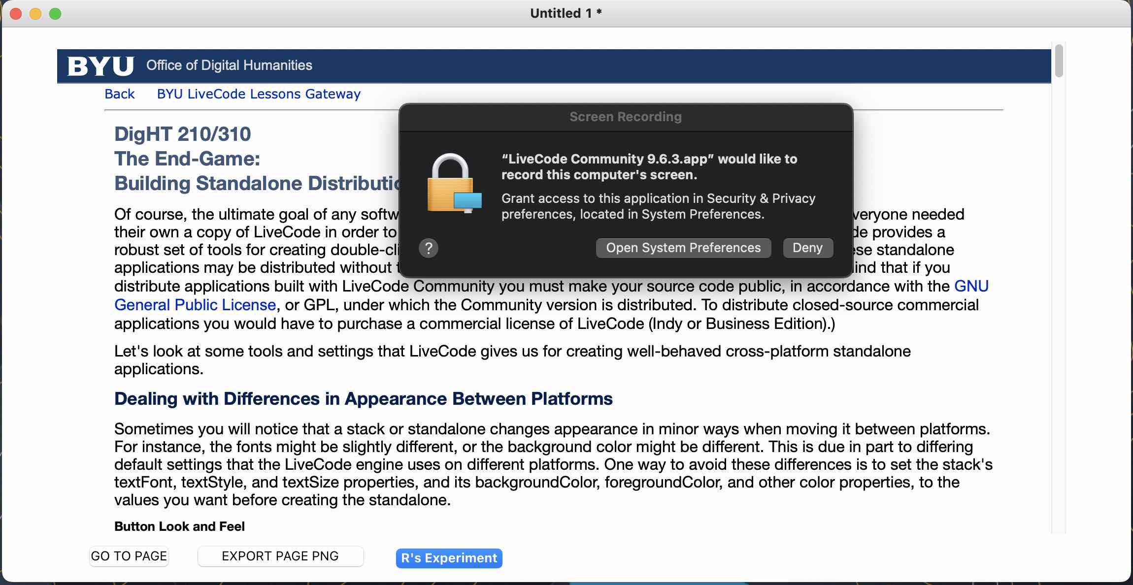Click the R's Experiment button

[449, 558]
